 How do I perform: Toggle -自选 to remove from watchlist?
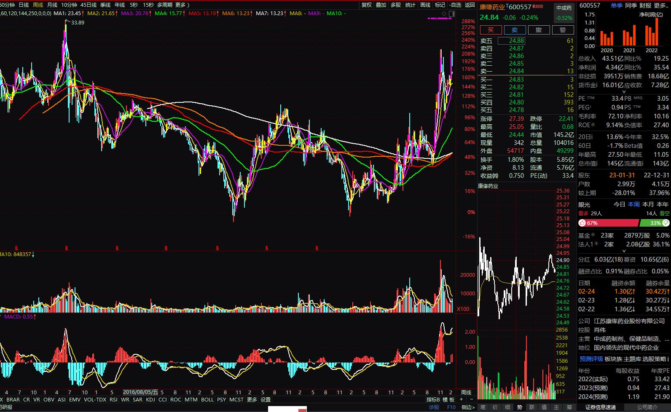(456, 5)
